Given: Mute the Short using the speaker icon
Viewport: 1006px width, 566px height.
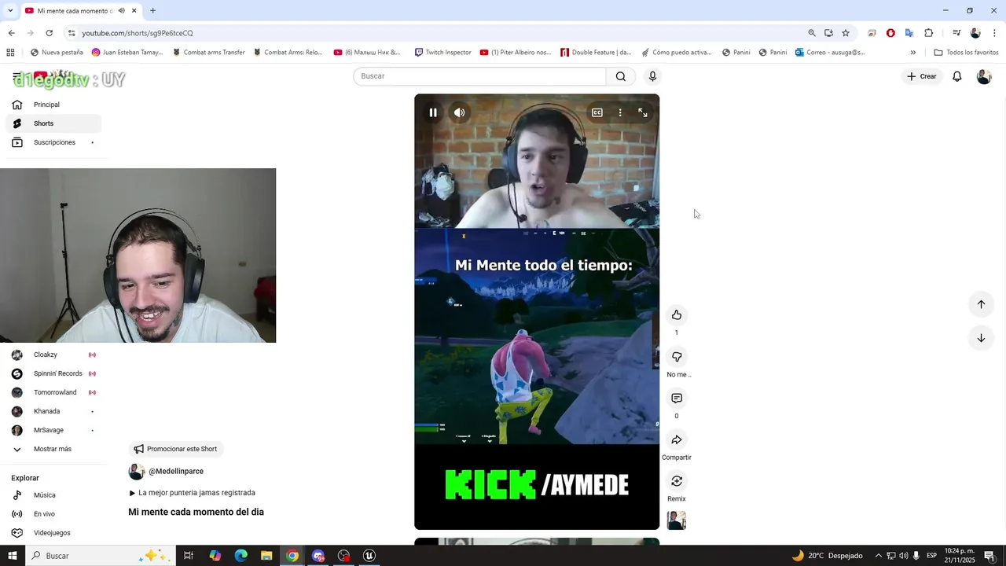Looking at the screenshot, I should click(x=460, y=112).
